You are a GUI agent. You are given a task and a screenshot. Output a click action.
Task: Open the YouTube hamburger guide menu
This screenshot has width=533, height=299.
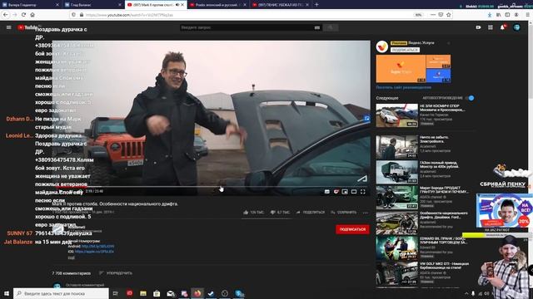coord(9,27)
